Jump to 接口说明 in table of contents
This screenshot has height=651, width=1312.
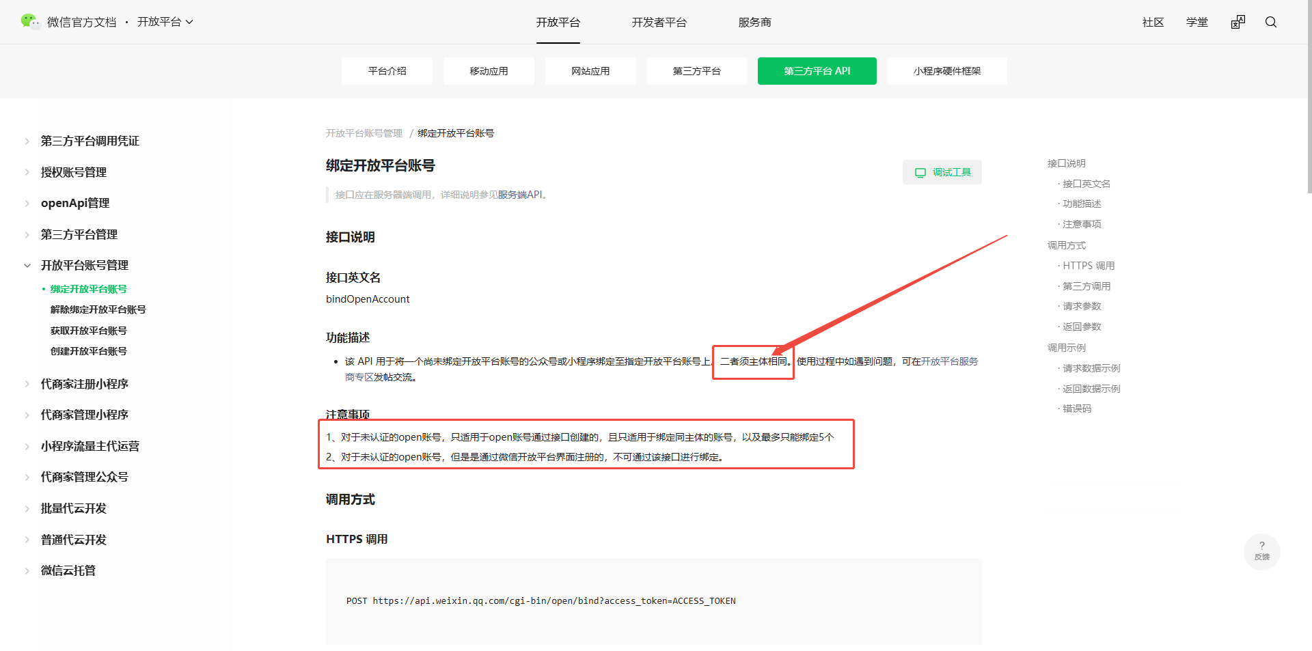1067,163
